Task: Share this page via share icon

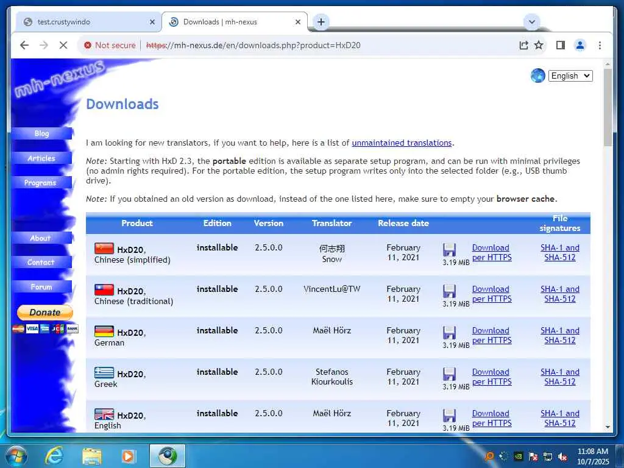Action: tap(523, 45)
